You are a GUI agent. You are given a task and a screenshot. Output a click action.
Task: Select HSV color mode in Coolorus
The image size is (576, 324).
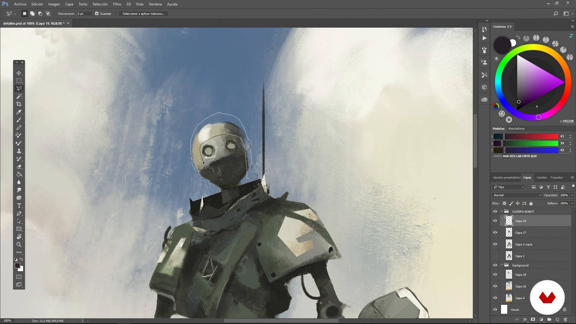pyautogui.click(x=512, y=156)
